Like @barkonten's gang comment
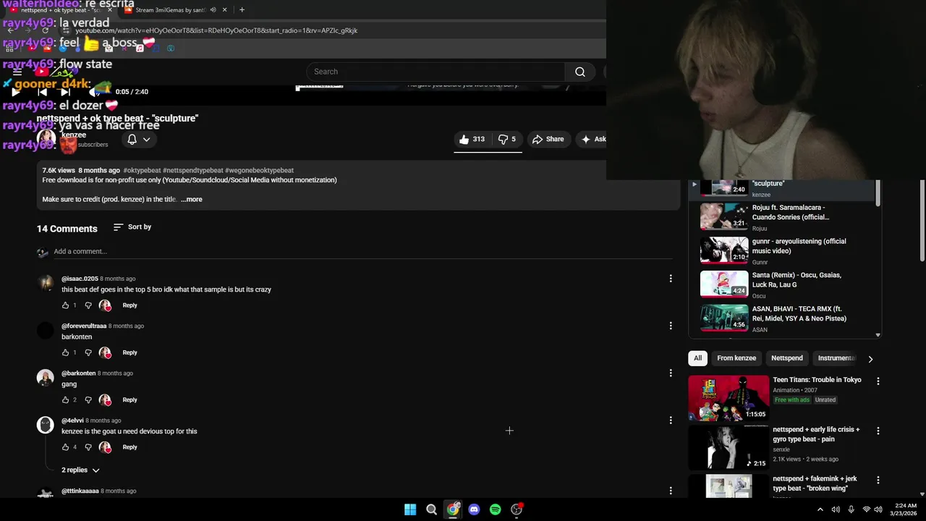926x521 pixels. (65, 399)
